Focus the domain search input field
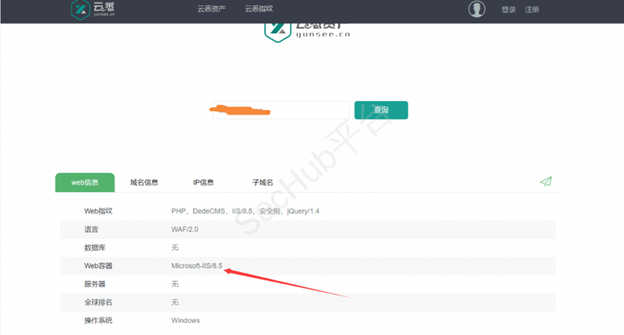Screen dimensions: 624x335 coord(278,110)
